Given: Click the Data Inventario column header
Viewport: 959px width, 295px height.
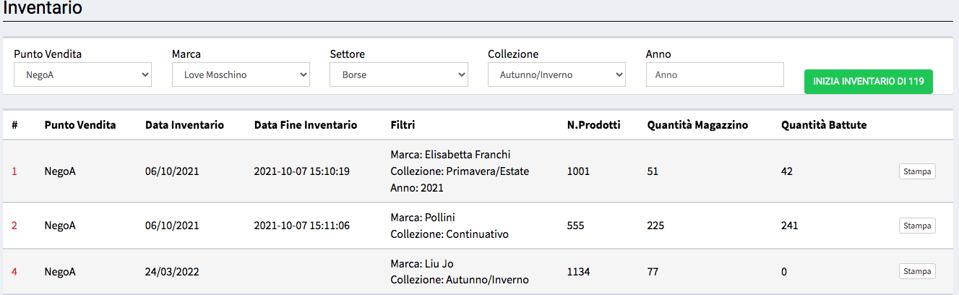Looking at the screenshot, I should pyautogui.click(x=184, y=125).
